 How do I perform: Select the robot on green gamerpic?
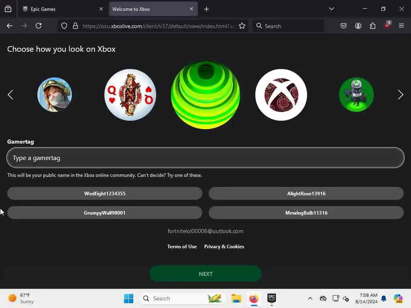(x=356, y=95)
